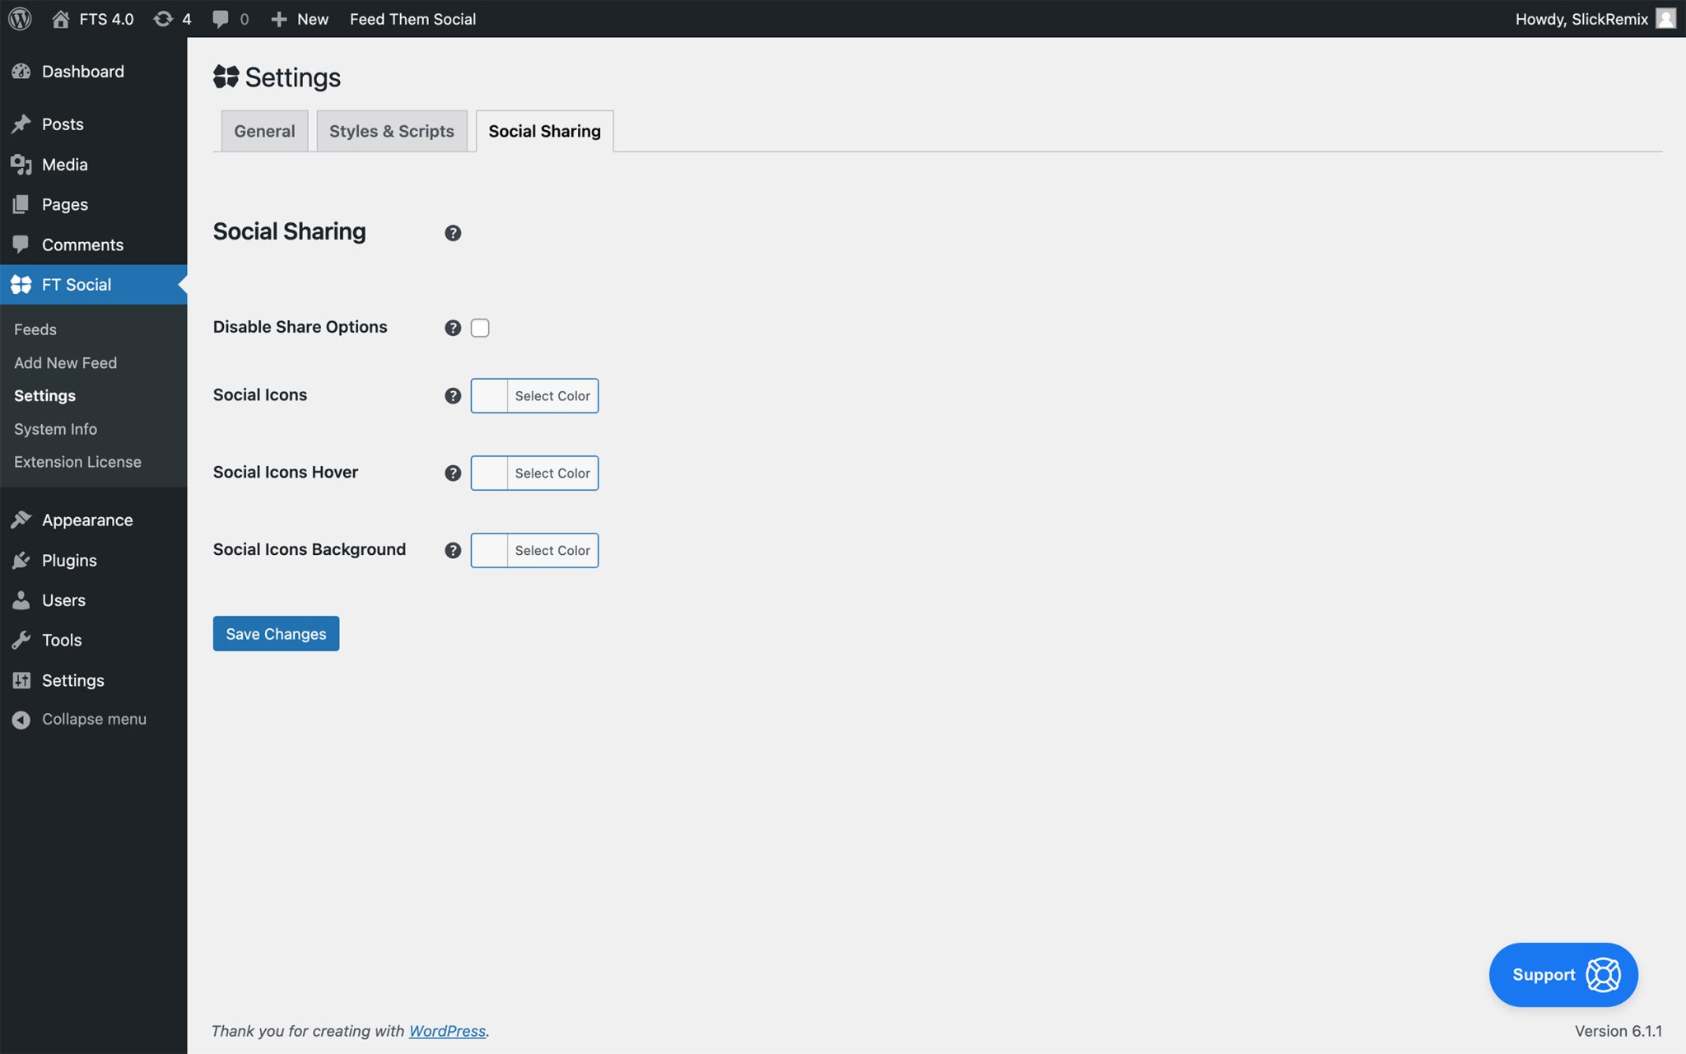Click the Pages icon in sidebar

coord(21,204)
